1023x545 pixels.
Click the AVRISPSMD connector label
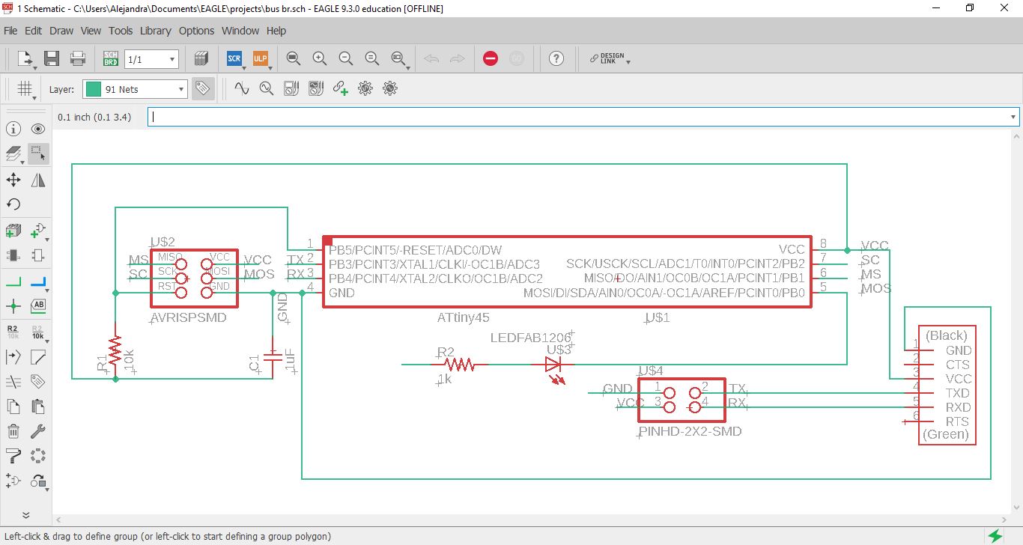click(188, 318)
